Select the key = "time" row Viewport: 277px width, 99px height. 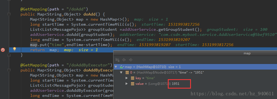click(x=195, y=78)
